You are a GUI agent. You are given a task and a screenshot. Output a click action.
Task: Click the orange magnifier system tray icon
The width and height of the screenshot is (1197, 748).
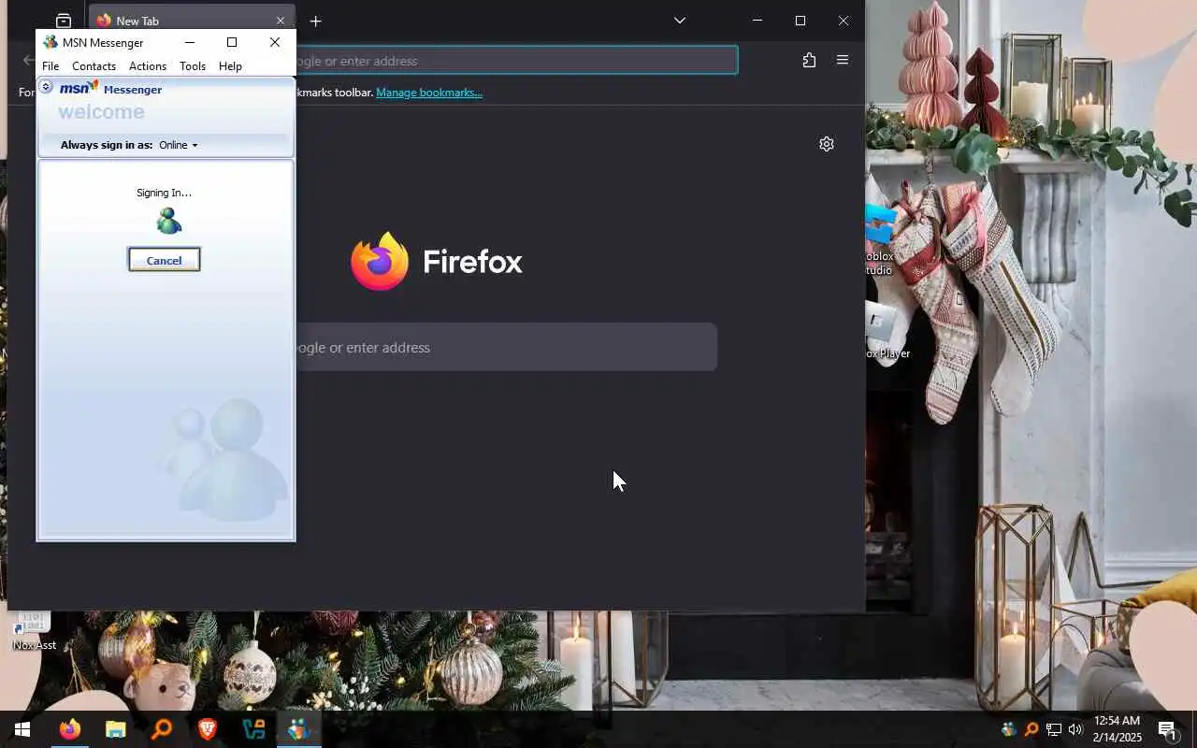point(1031,729)
